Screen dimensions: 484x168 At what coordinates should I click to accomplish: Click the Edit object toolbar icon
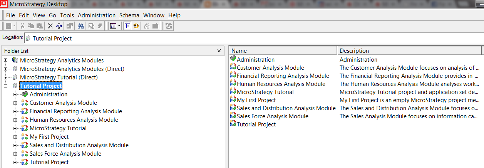point(91,26)
